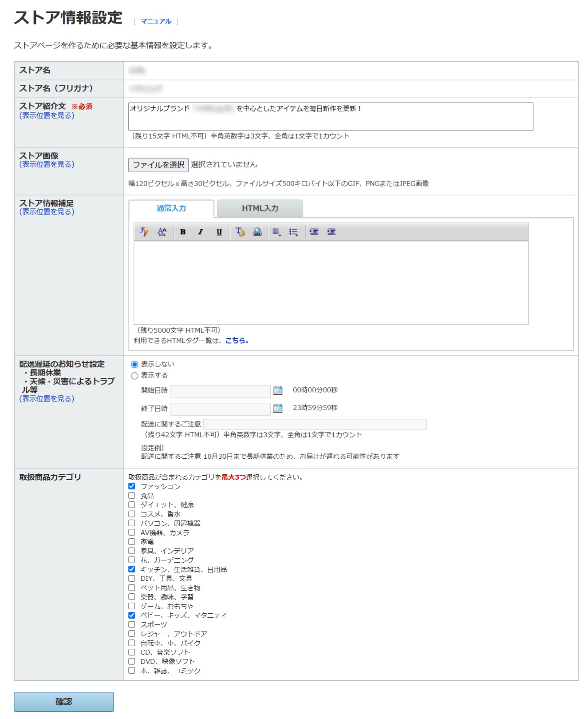Check the 家電 category
This screenshot has width=588, height=719.
(x=132, y=542)
